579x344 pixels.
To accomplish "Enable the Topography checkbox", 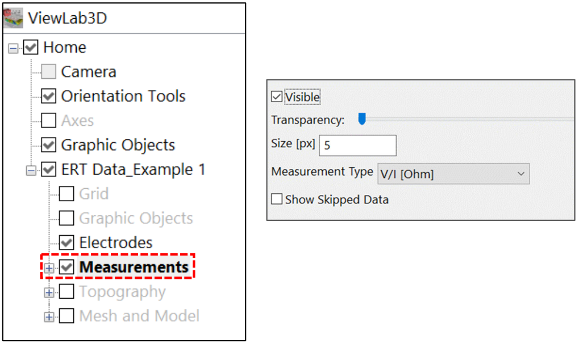I will click(66, 291).
